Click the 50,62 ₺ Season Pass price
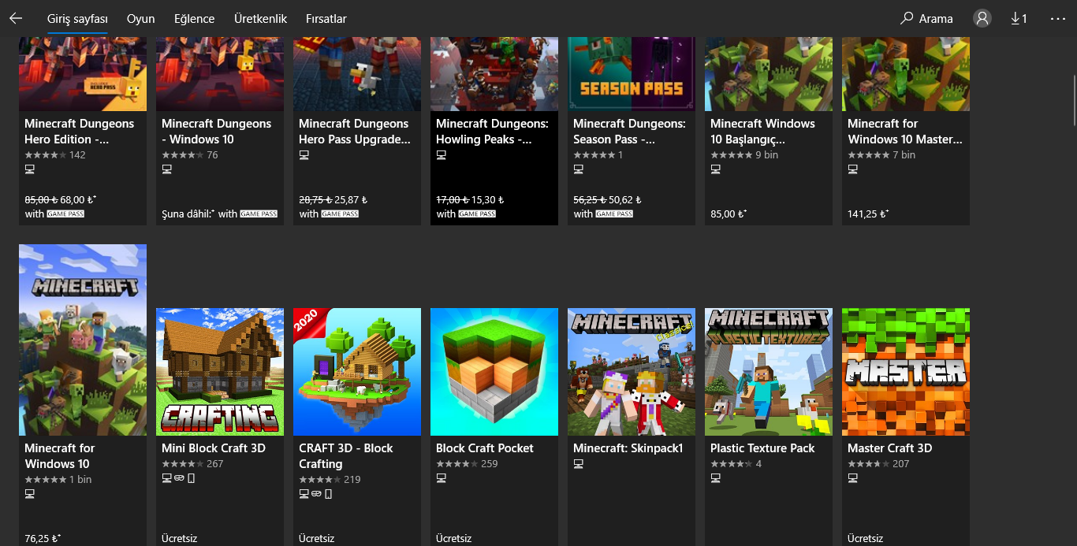This screenshot has width=1077, height=546. pos(626,200)
